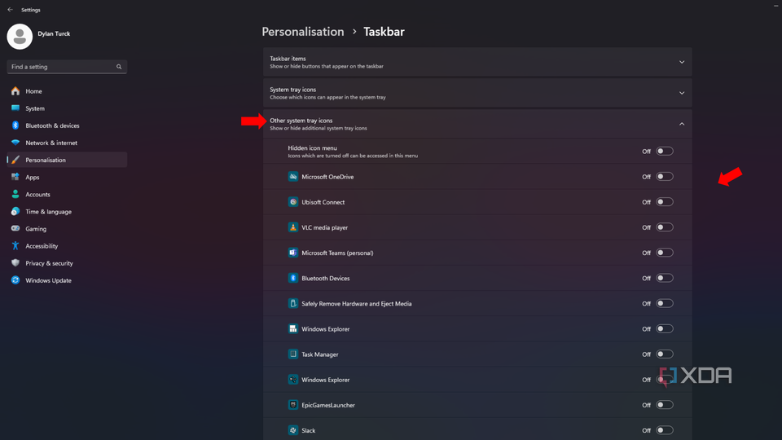Click the VLC media player cone icon
This screenshot has width=782, height=440.
tap(293, 227)
